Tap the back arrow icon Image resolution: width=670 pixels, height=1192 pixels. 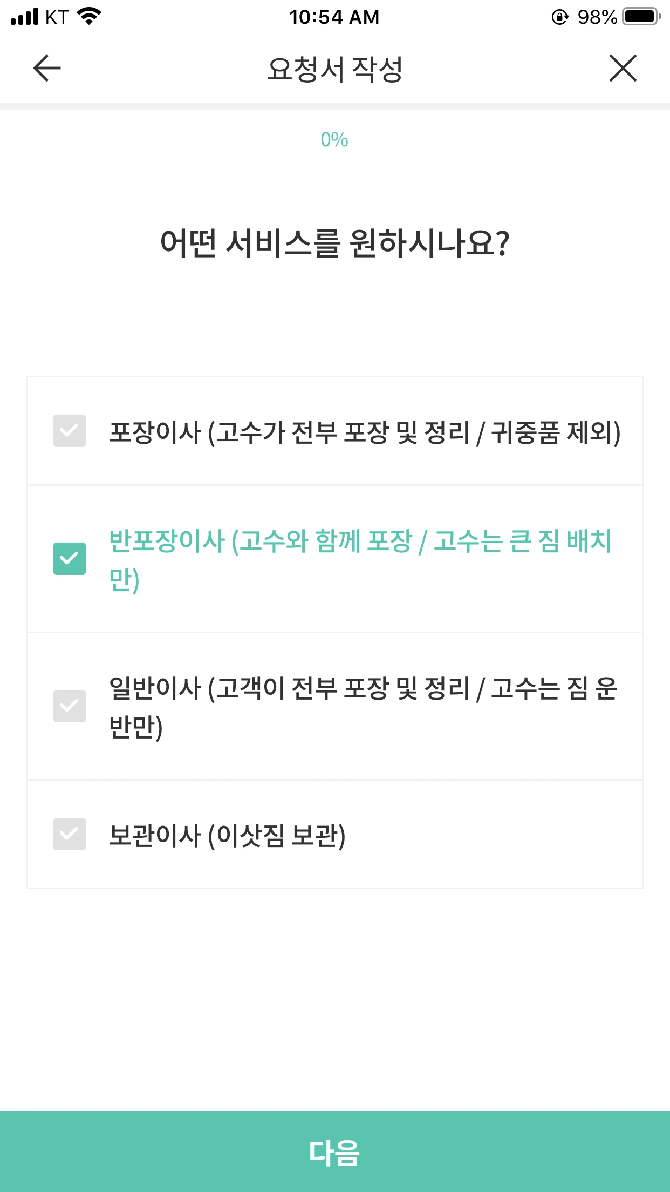pos(47,68)
